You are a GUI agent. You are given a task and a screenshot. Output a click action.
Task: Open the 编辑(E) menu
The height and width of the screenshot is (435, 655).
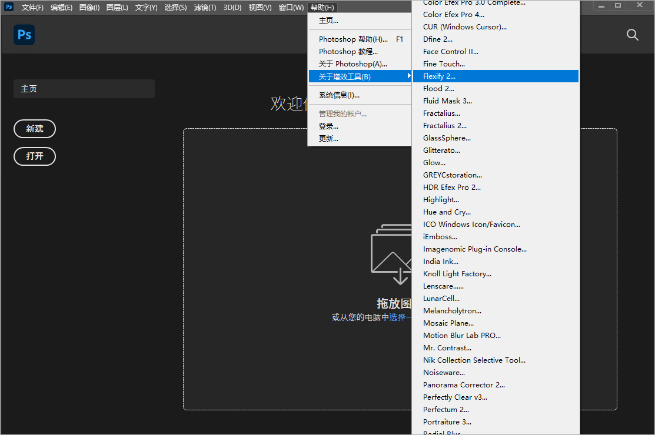pyautogui.click(x=61, y=8)
